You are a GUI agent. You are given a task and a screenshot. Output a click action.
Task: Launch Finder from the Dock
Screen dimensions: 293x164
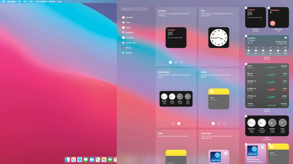67,160
